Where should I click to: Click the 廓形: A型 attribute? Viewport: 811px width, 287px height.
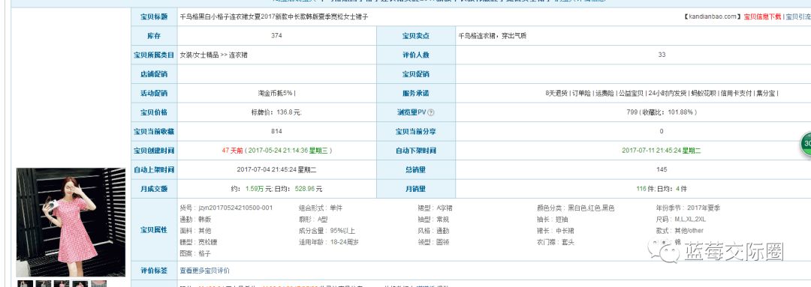coord(313,220)
